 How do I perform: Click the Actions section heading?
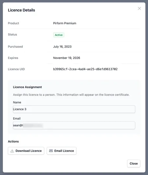pyautogui.click(x=13, y=141)
